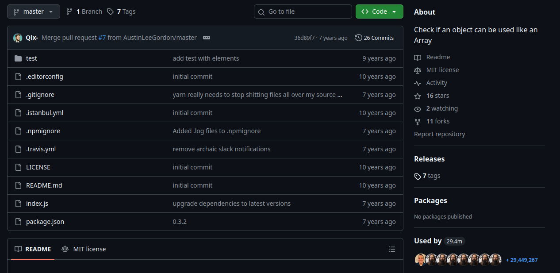Click the commit history clock icon

[x=359, y=38]
